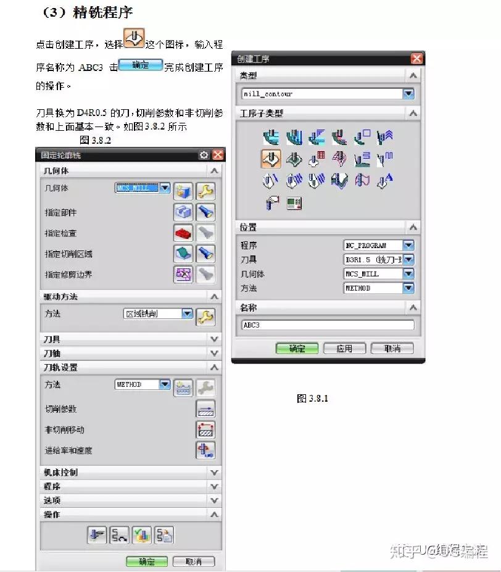Click the red 指定检查 check geometry icon
The image size is (501, 572).
pos(183,233)
